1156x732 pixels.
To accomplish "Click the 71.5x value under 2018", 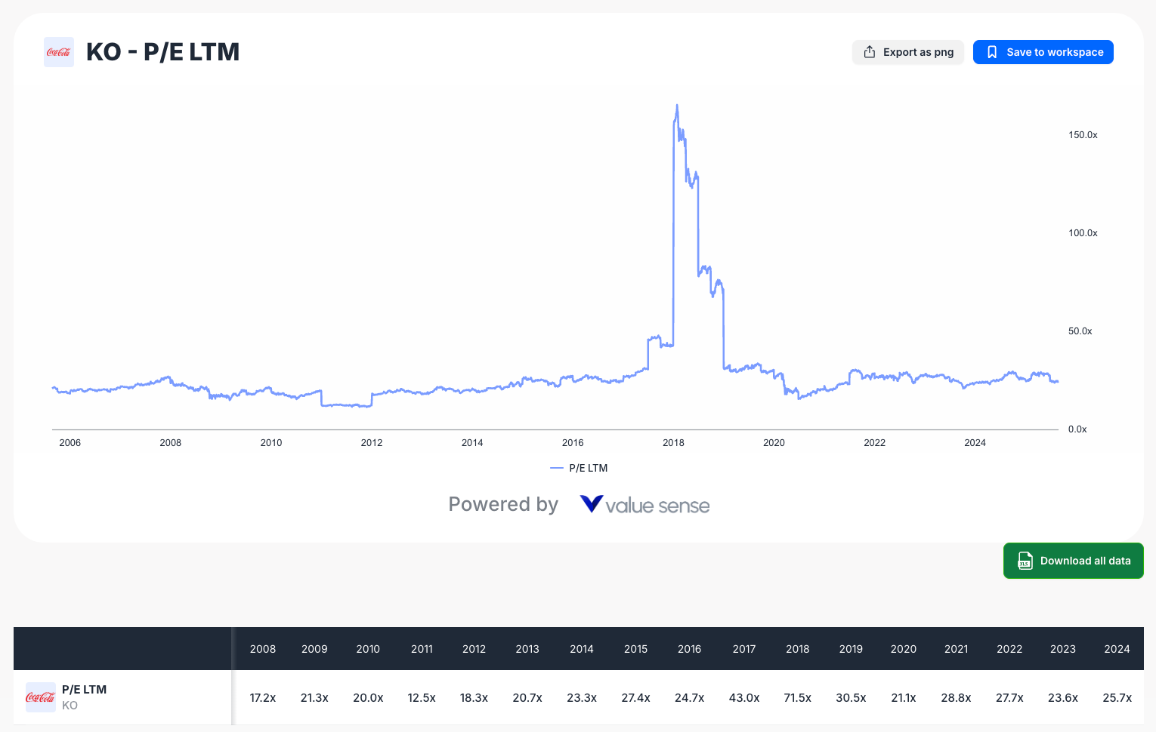I will pyautogui.click(x=797, y=697).
